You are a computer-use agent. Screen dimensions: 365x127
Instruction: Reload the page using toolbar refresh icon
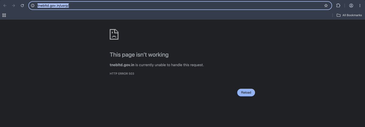coord(22,5)
